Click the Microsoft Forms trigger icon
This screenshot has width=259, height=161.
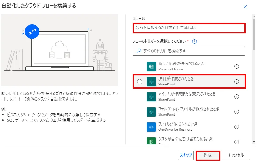coord(151,66)
